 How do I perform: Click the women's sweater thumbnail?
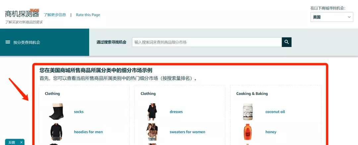tap(152, 132)
